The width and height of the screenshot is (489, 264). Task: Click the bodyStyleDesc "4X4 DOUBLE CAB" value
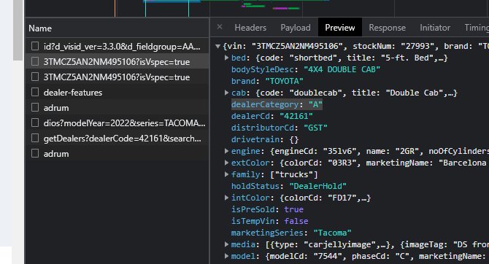[342, 69]
